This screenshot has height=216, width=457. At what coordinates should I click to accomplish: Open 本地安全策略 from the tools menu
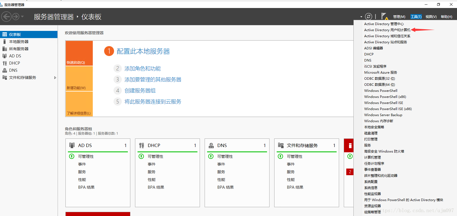[x=374, y=127]
